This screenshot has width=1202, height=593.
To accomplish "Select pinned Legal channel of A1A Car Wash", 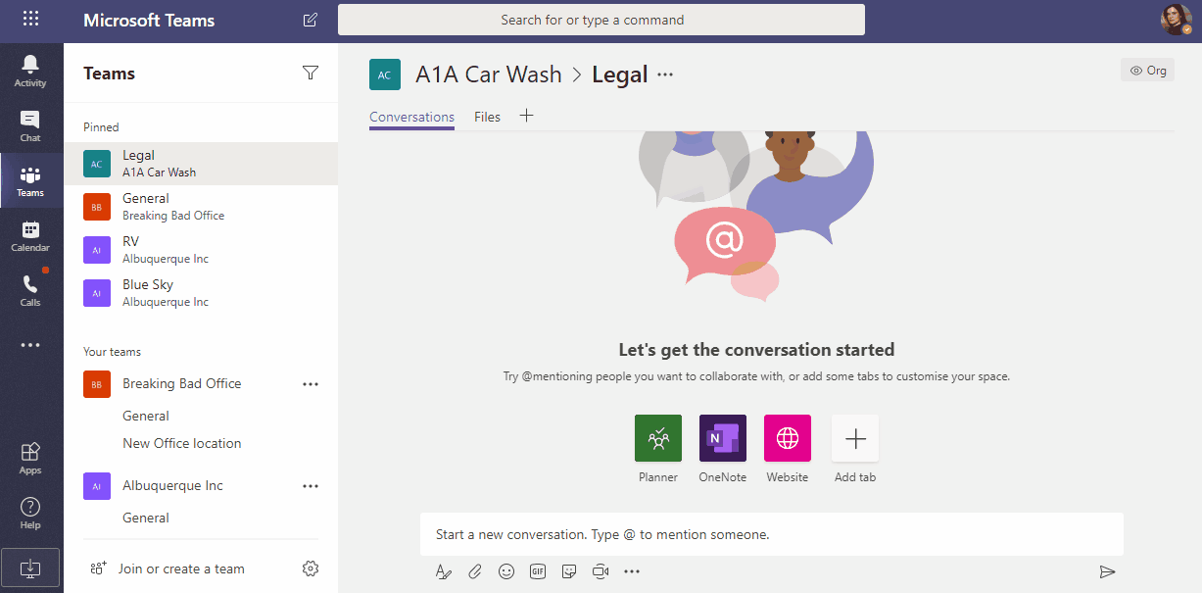I will tap(201, 164).
